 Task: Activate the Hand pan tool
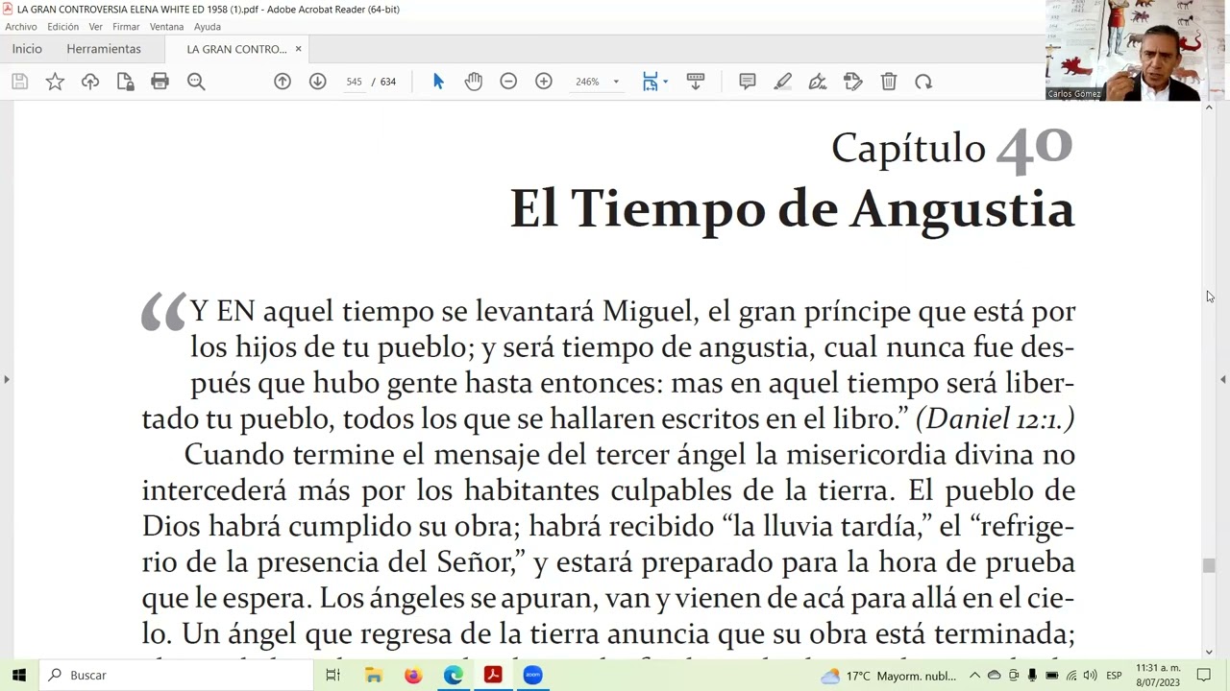coord(474,82)
